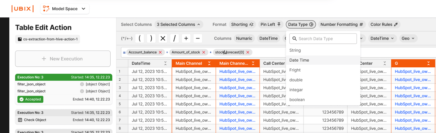Open the HubSpot link in row 1, G column
Screen dimensions: 436x133
[413, 71]
